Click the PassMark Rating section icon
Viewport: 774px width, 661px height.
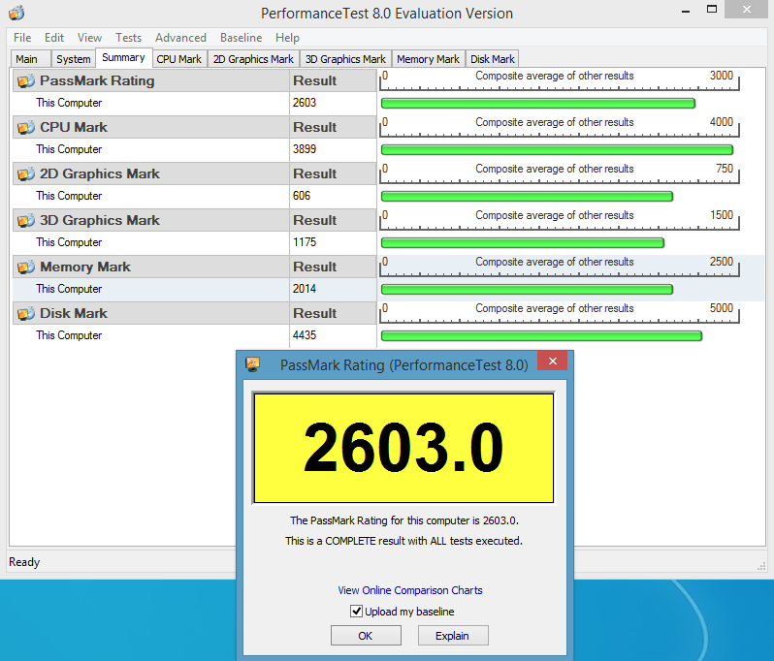(26, 80)
